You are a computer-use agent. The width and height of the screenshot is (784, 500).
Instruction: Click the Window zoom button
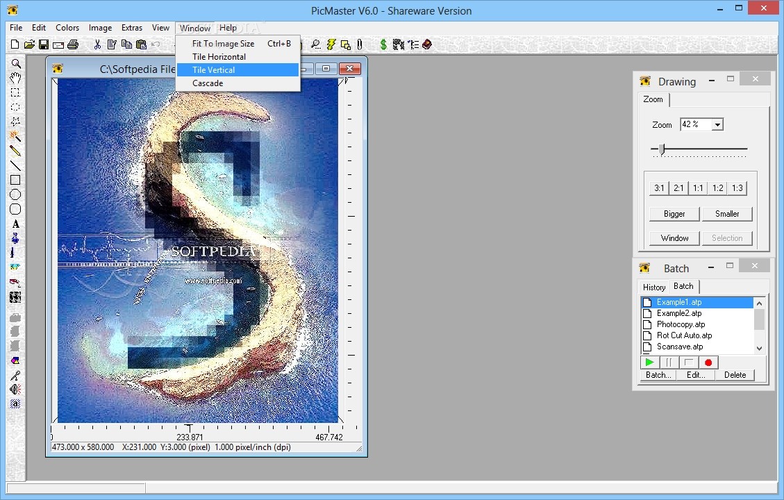674,238
